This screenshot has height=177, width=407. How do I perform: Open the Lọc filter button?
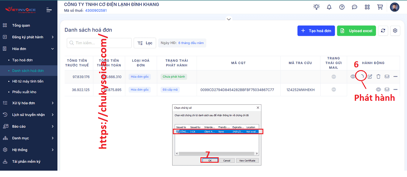145,43
